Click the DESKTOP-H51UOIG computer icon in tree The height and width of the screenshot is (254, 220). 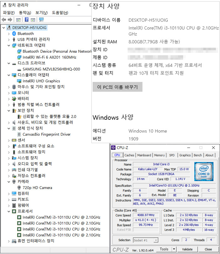pos(9,28)
